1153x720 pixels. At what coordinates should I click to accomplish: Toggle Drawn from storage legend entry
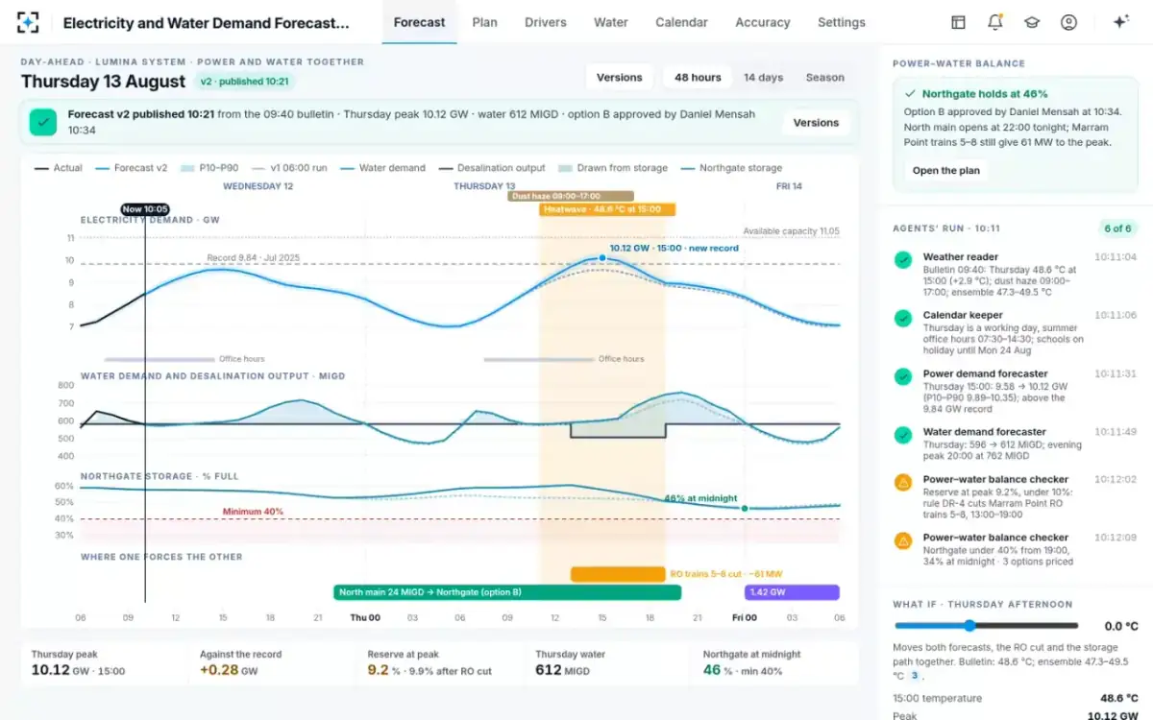pos(612,168)
